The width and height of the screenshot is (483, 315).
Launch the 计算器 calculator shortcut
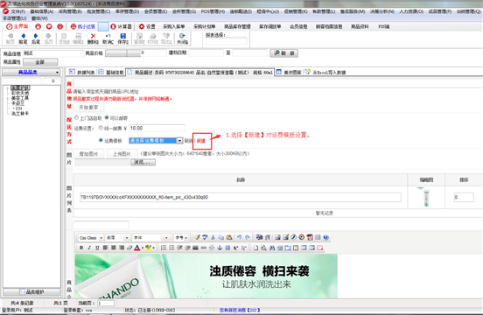[x=121, y=26]
